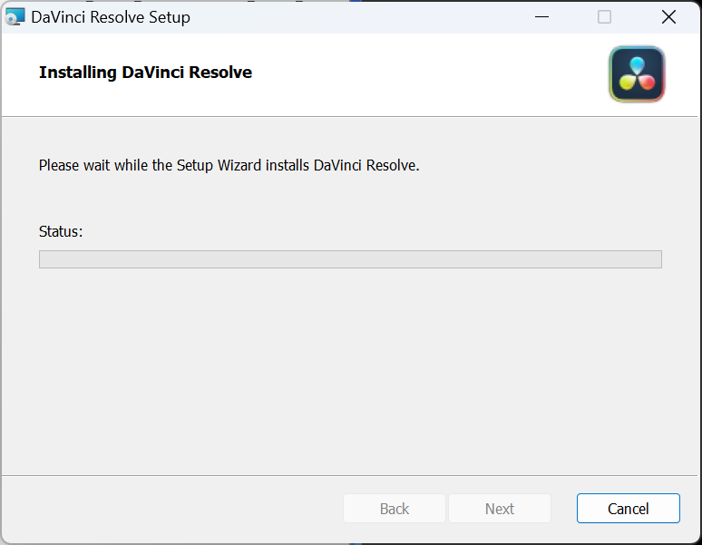Cancel the DaVinci Resolve installation
This screenshot has height=545, width=702.
coord(629,509)
